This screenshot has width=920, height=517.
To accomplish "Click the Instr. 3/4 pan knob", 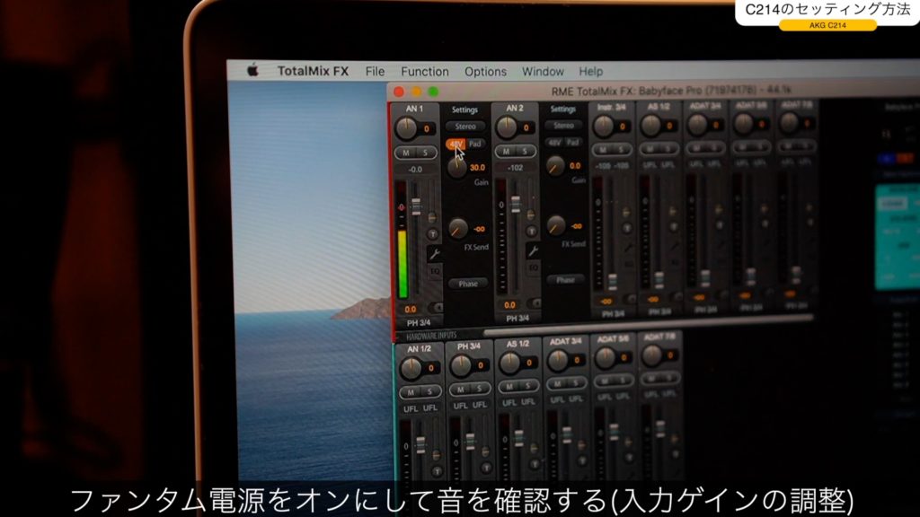I will click(604, 126).
